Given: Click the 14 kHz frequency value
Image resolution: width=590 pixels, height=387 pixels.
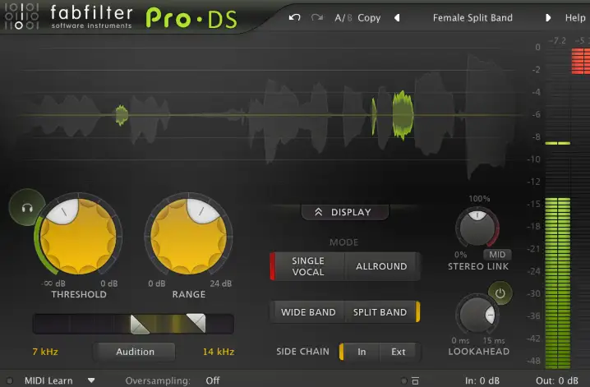Looking at the screenshot, I should point(219,352).
